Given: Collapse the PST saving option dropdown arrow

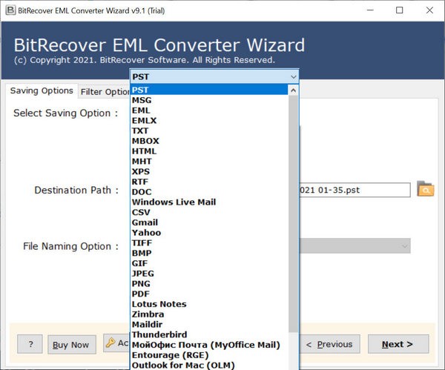Looking at the screenshot, I should pyautogui.click(x=294, y=77).
